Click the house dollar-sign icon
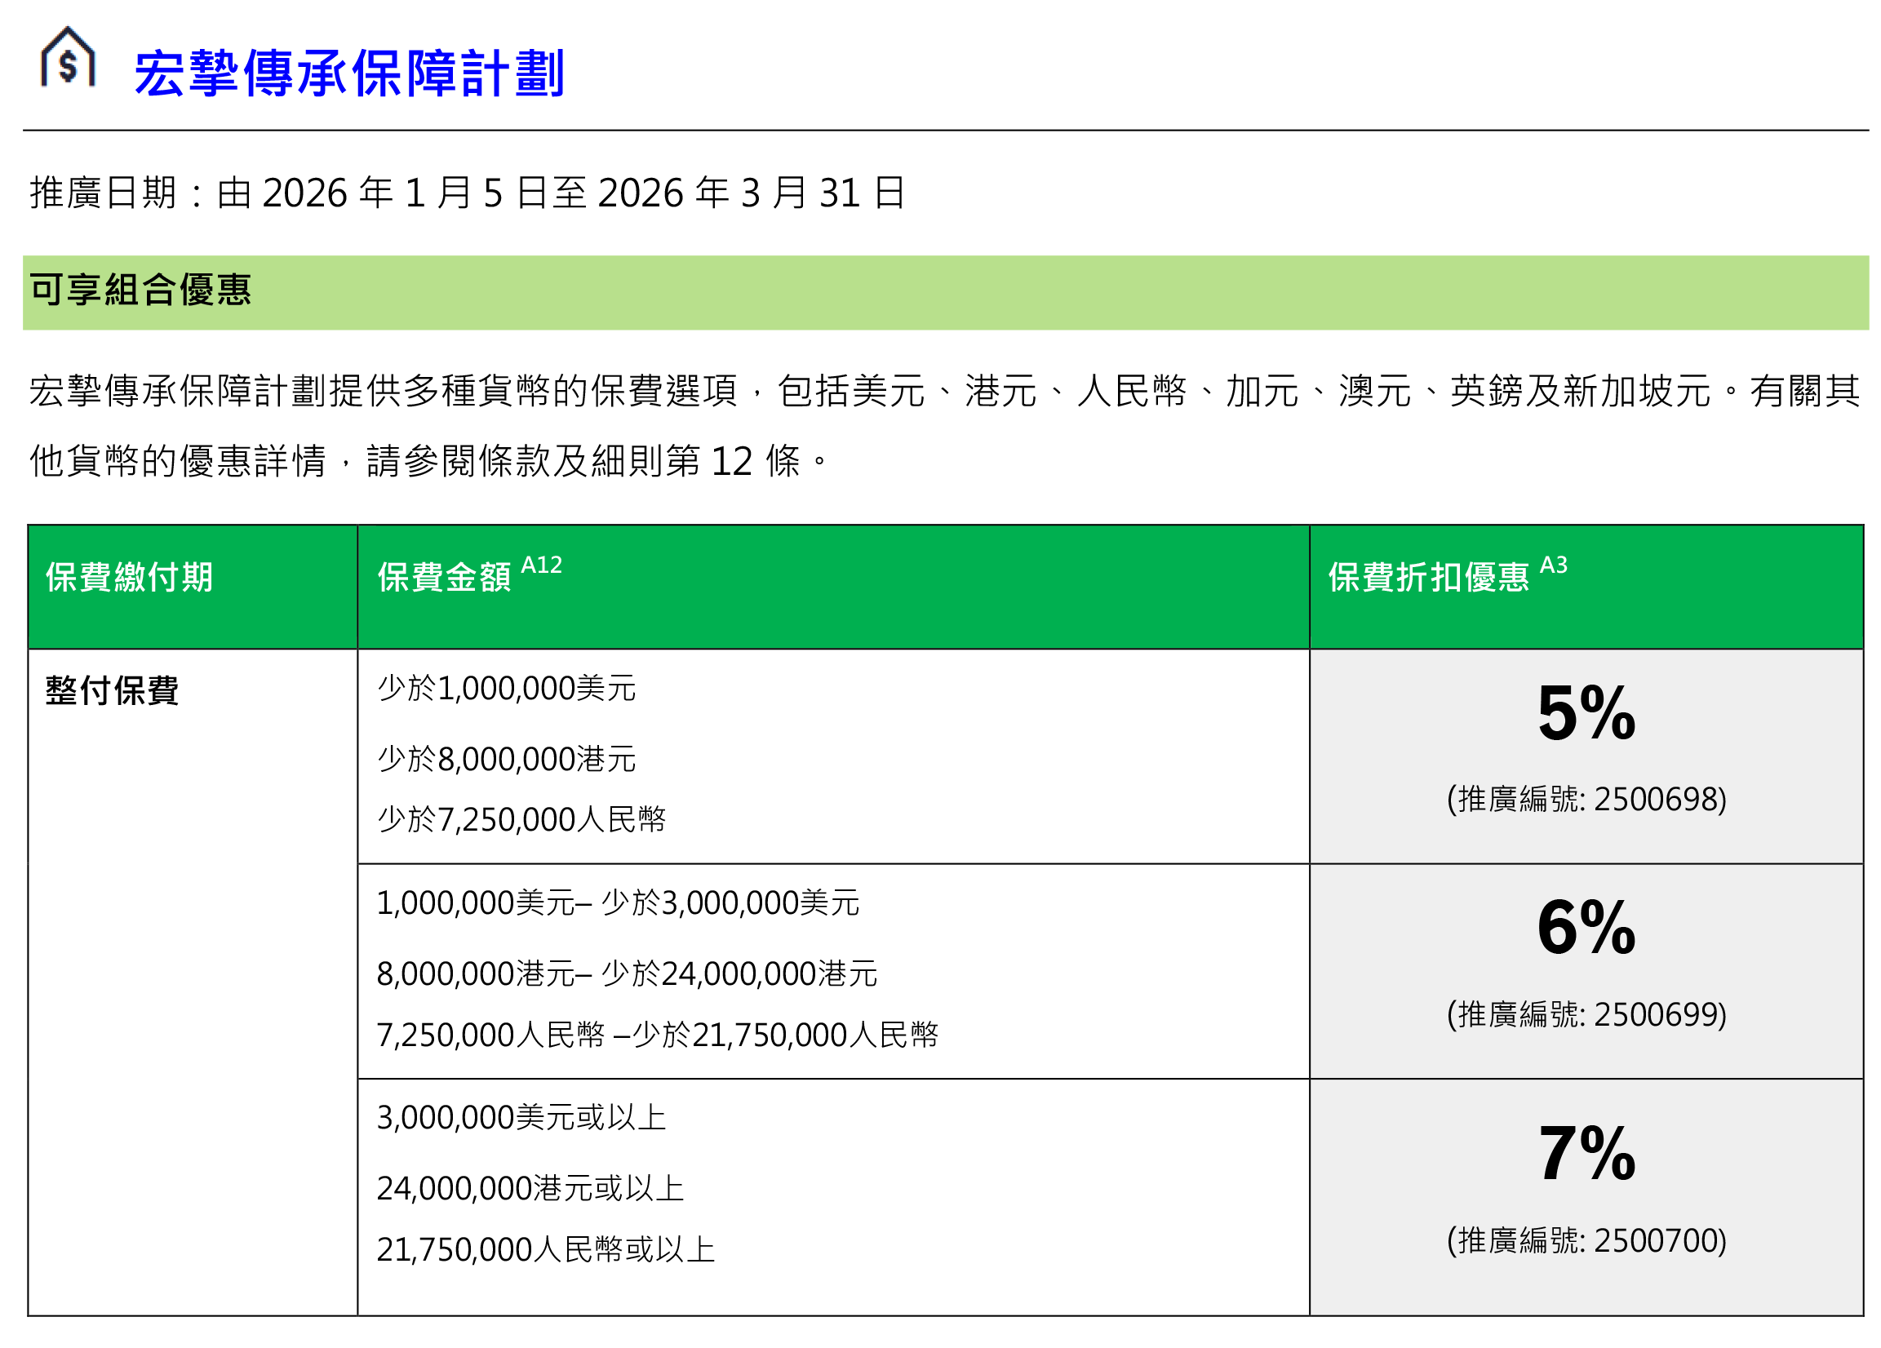This screenshot has height=1348, width=1881. pos(68,57)
